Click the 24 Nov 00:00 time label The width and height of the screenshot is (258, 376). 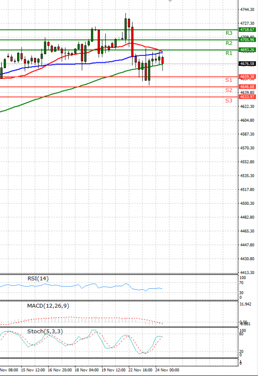tap(167, 370)
